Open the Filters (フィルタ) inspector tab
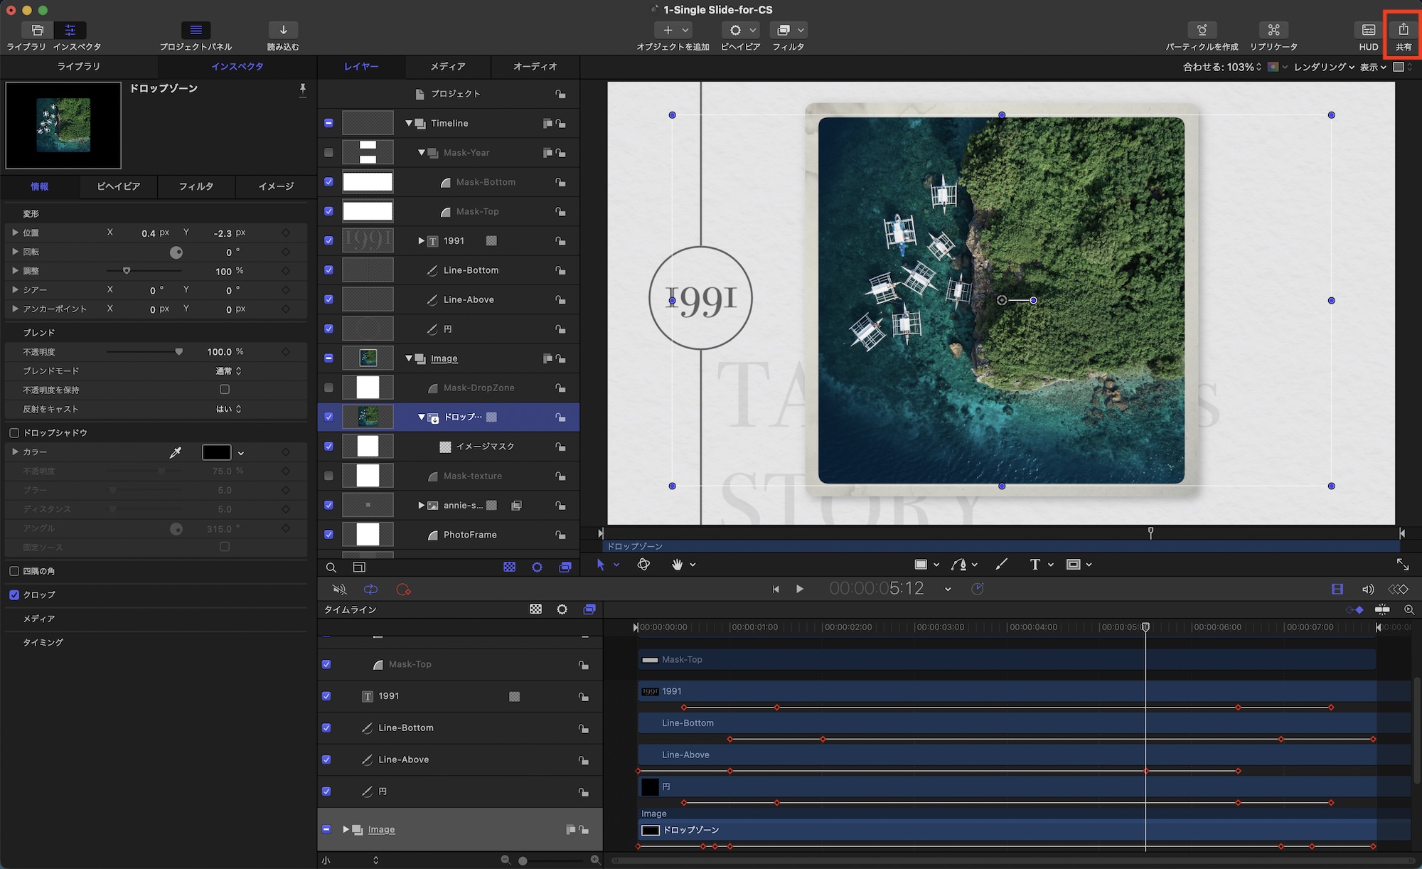Image resolution: width=1422 pixels, height=869 pixels. pos(196,186)
